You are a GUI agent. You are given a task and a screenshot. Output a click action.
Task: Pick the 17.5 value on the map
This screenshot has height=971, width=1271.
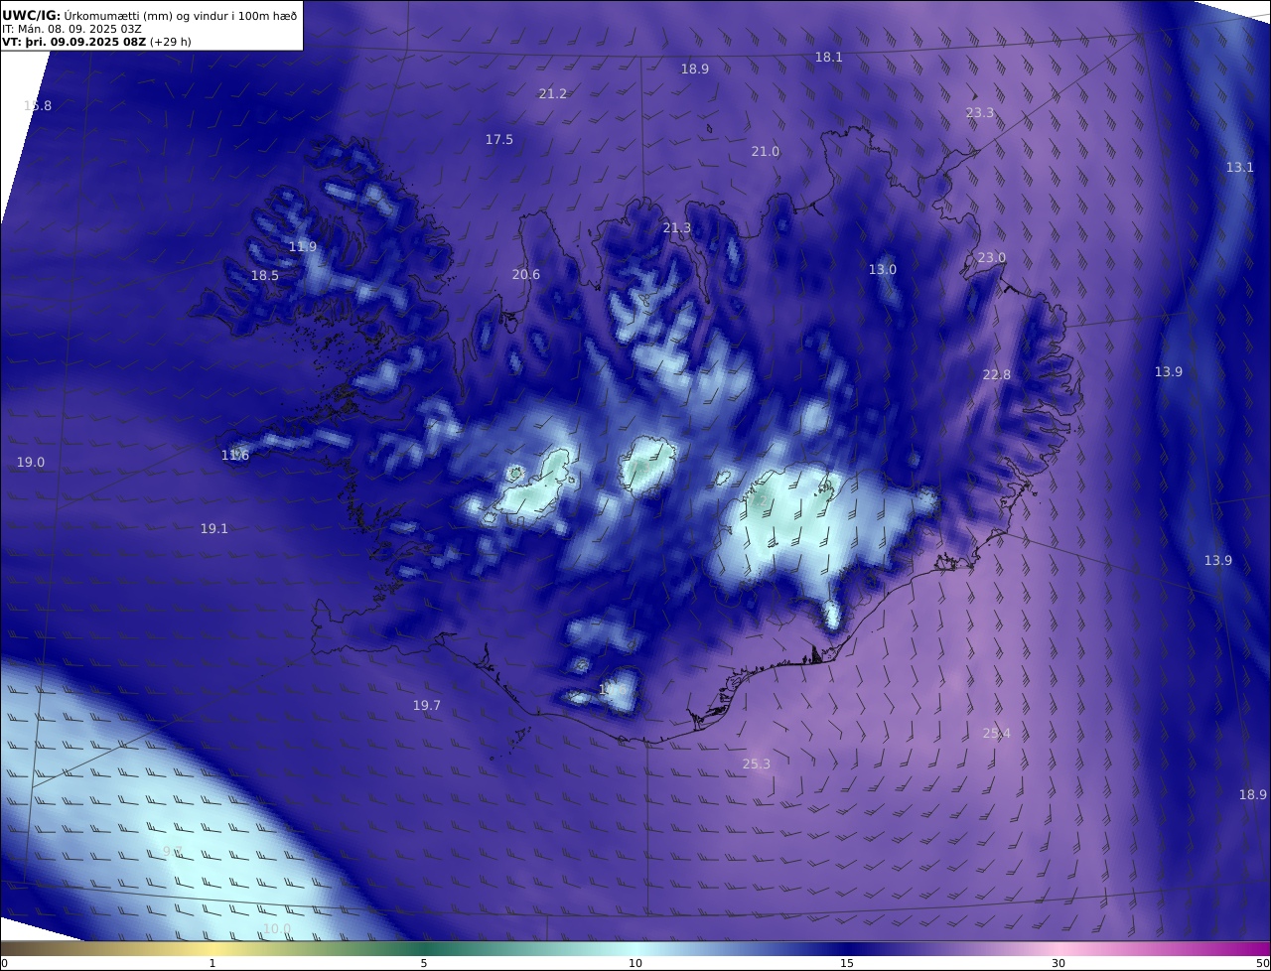(x=499, y=139)
